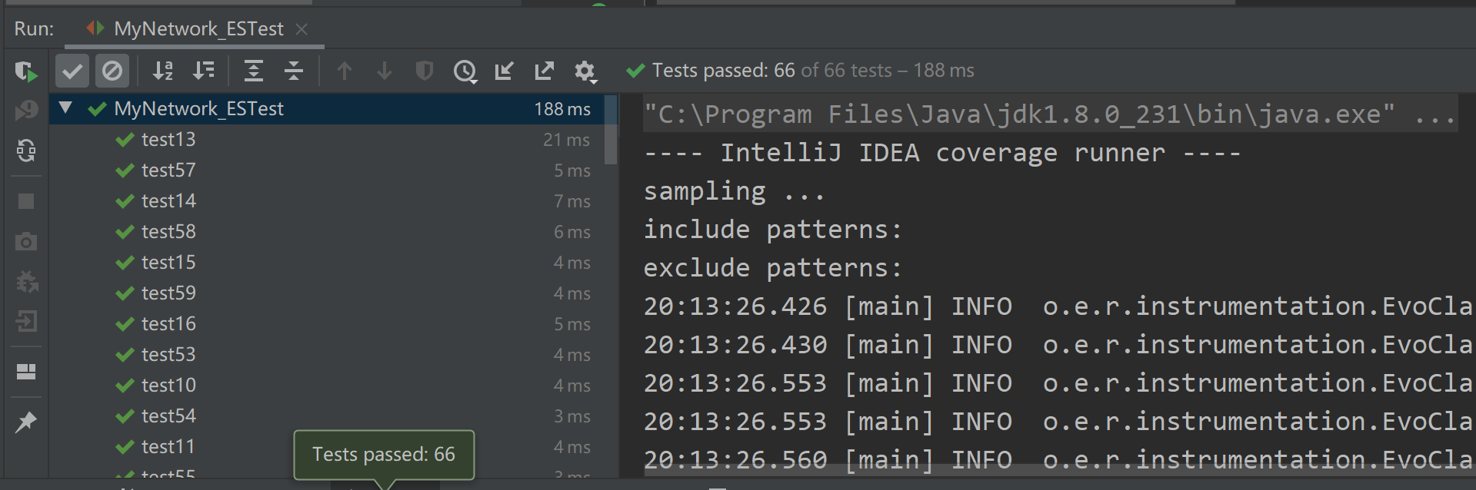This screenshot has height=490, width=1476.
Task: Collapse MyNetwork_ESTest root tree node
Action: tap(65, 108)
